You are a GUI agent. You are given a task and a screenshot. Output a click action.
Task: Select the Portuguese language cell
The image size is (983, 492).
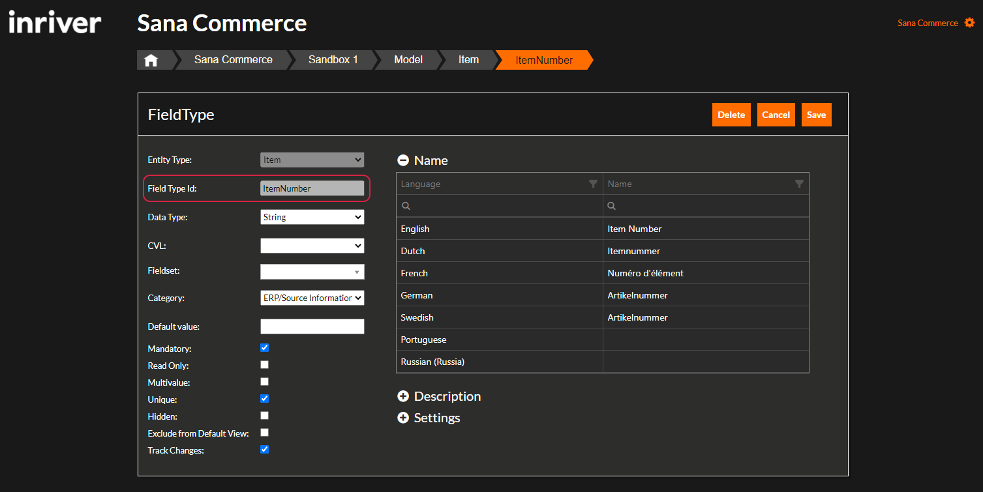click(500, 340)
